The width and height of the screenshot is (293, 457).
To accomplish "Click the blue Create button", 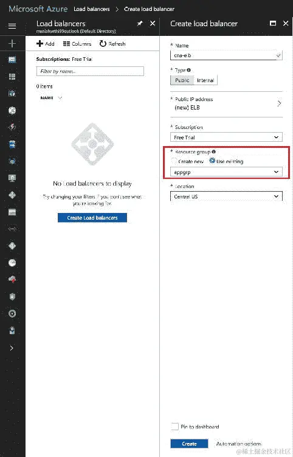I will click(189, 444).
